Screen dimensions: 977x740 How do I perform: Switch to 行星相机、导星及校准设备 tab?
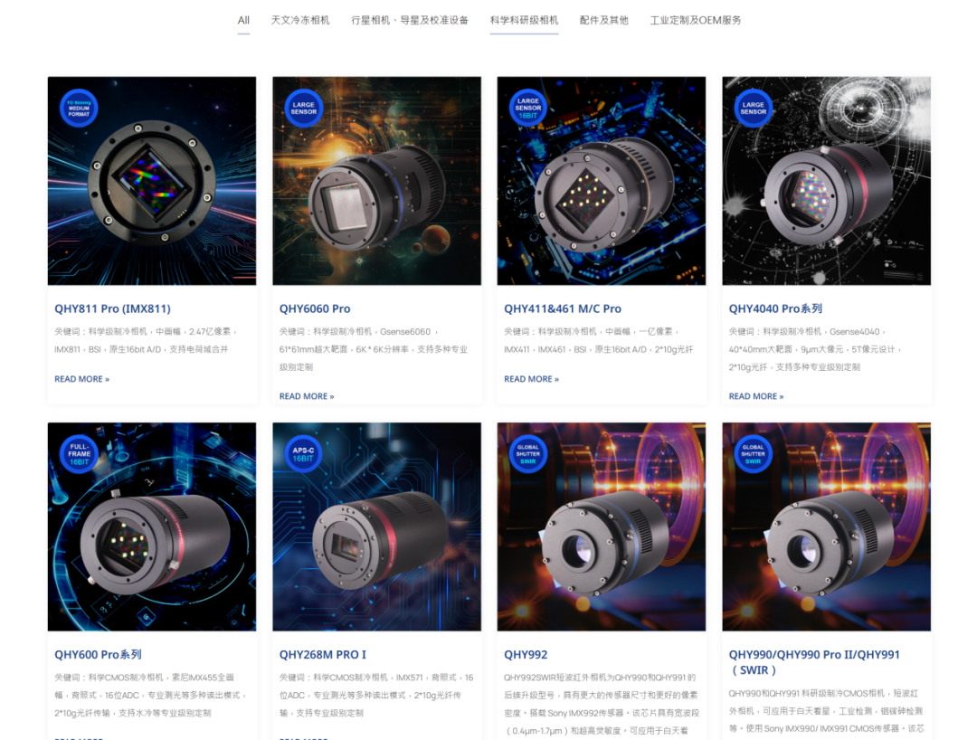(410, 21)
